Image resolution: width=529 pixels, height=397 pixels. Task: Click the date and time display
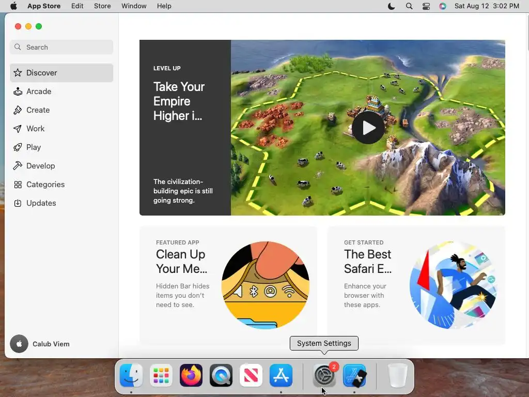[x=487, y=6]
